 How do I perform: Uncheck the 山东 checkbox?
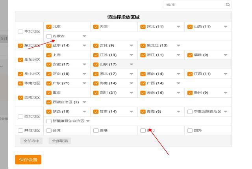click(x=96, y=65)
